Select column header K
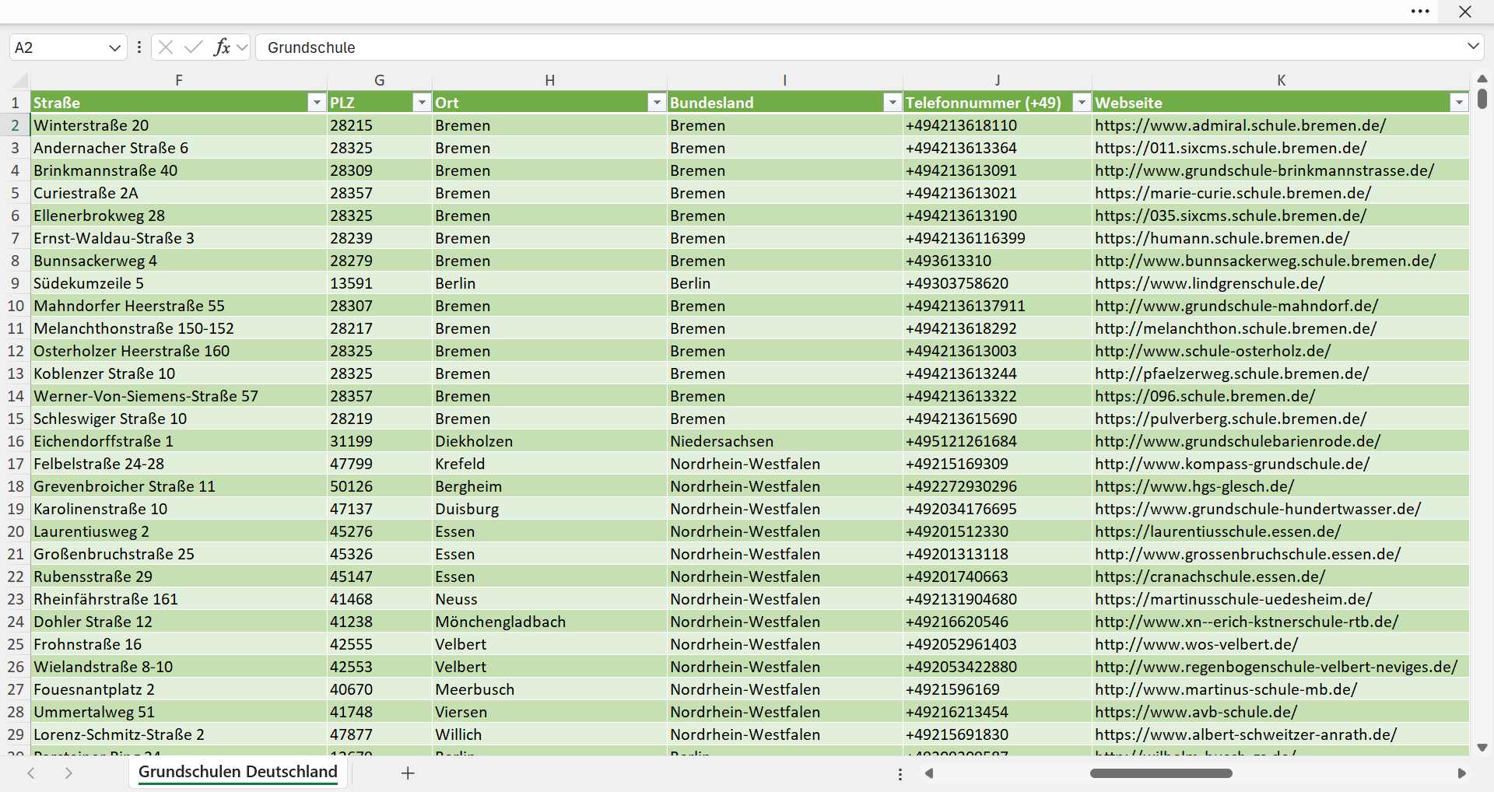This screenshot has height=792, width=1494. pyautogui.click(x=1281, y=80)
